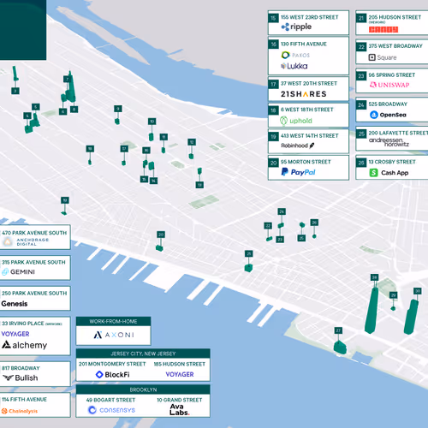Viewport: 428px width, 428px height.
Task: Click map marker number 5
Action: point(36,107)
